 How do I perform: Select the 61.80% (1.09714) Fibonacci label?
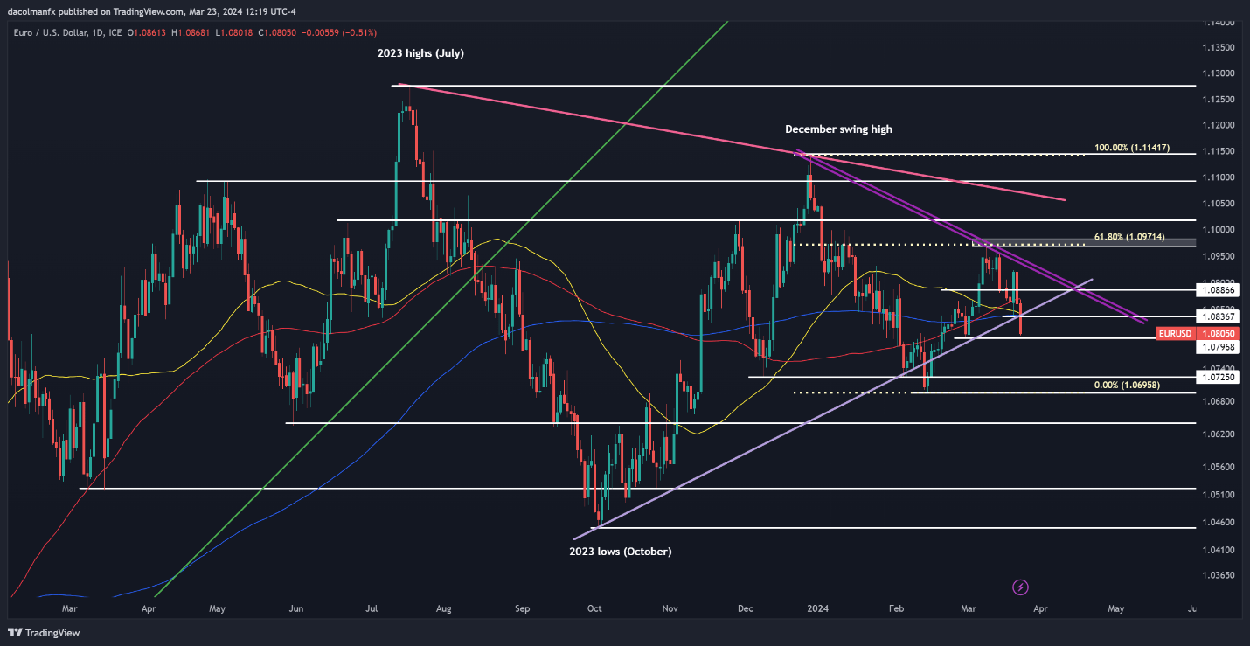pos(1131,238)
